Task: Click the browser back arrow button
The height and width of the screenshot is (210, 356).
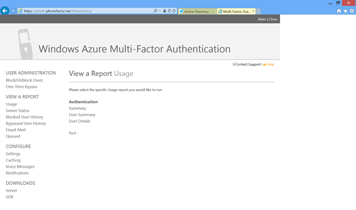Action: [x=5, y=11]
